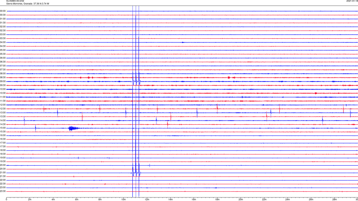Select the 17:00 row label

3,143
